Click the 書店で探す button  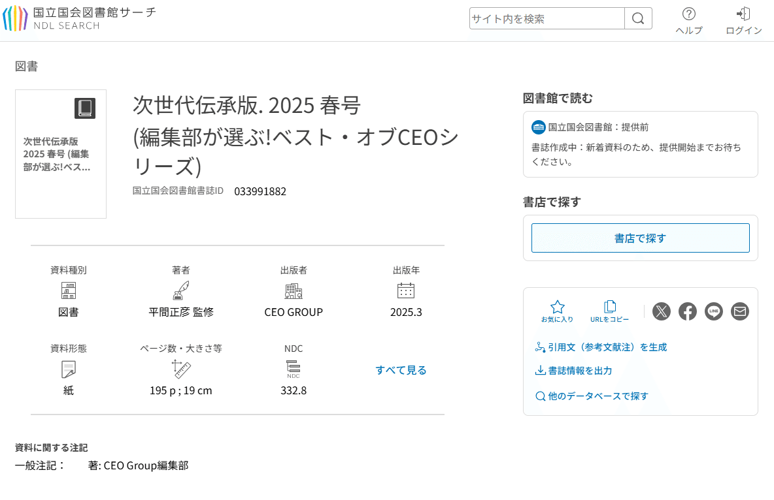(640, 238)
